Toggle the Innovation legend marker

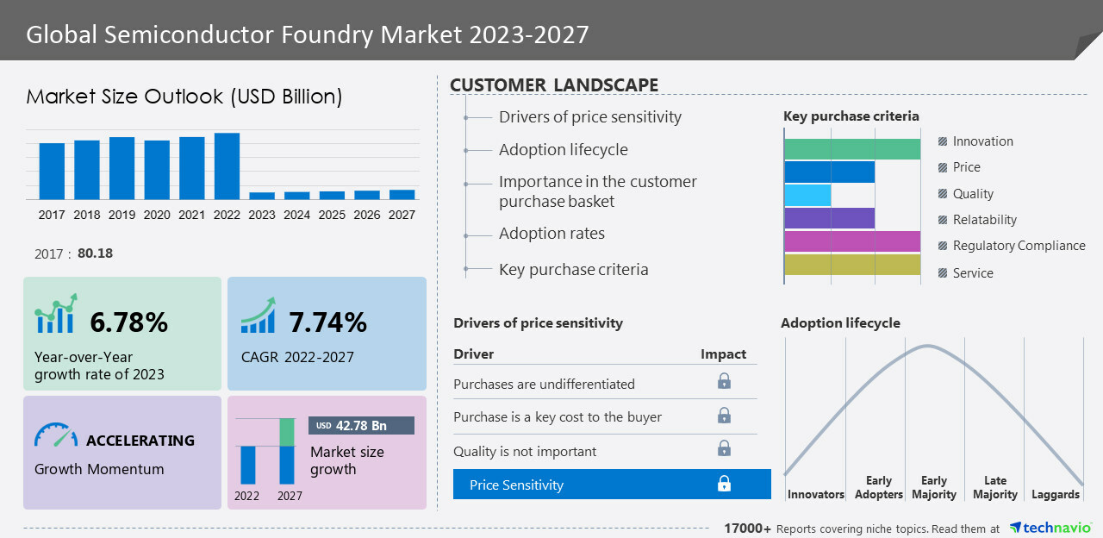point(943,141)
